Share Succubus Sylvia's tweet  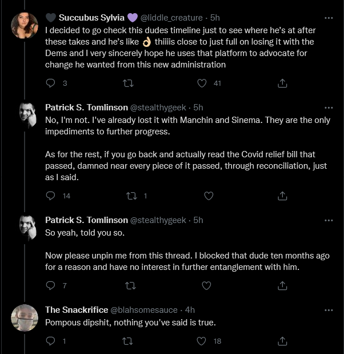tap(282, 83)
